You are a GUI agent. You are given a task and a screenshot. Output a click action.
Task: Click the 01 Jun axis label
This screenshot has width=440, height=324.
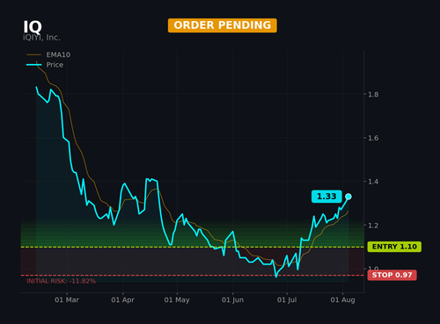232,300
